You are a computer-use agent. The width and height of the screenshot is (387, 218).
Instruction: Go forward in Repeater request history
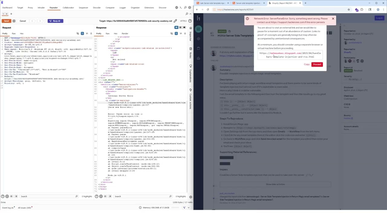(40, 21)
